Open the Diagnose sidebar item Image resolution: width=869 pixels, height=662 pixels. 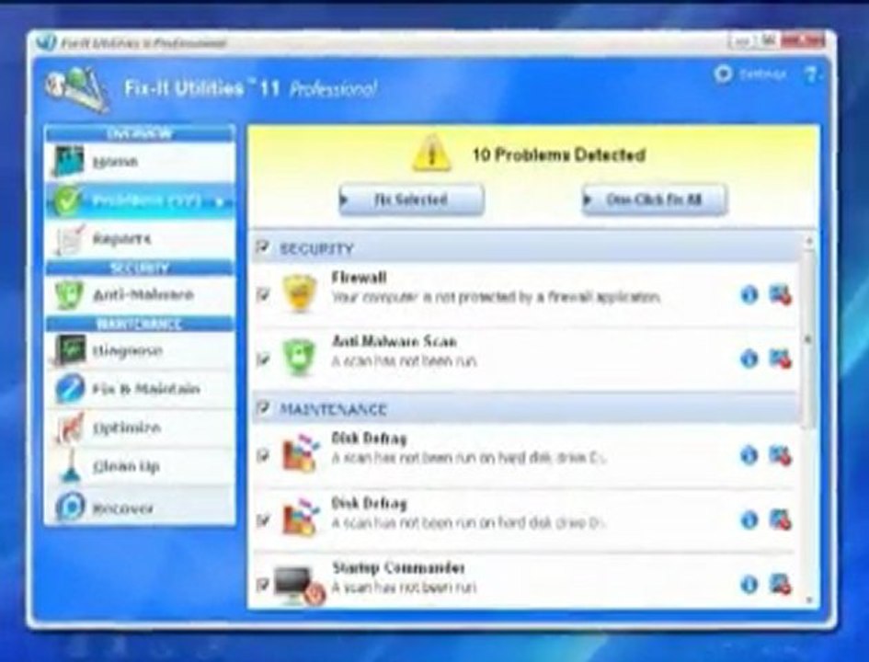[x=140, y=350]
